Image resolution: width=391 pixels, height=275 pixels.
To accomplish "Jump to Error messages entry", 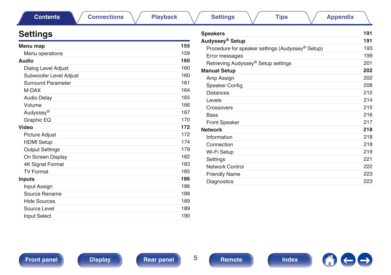I will click(x=225, y=56).
